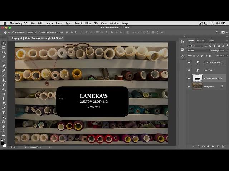Open the Auto-Select Layer dropdown
The height and width of the screenshot is (171, 229).
tap(32, 32)
